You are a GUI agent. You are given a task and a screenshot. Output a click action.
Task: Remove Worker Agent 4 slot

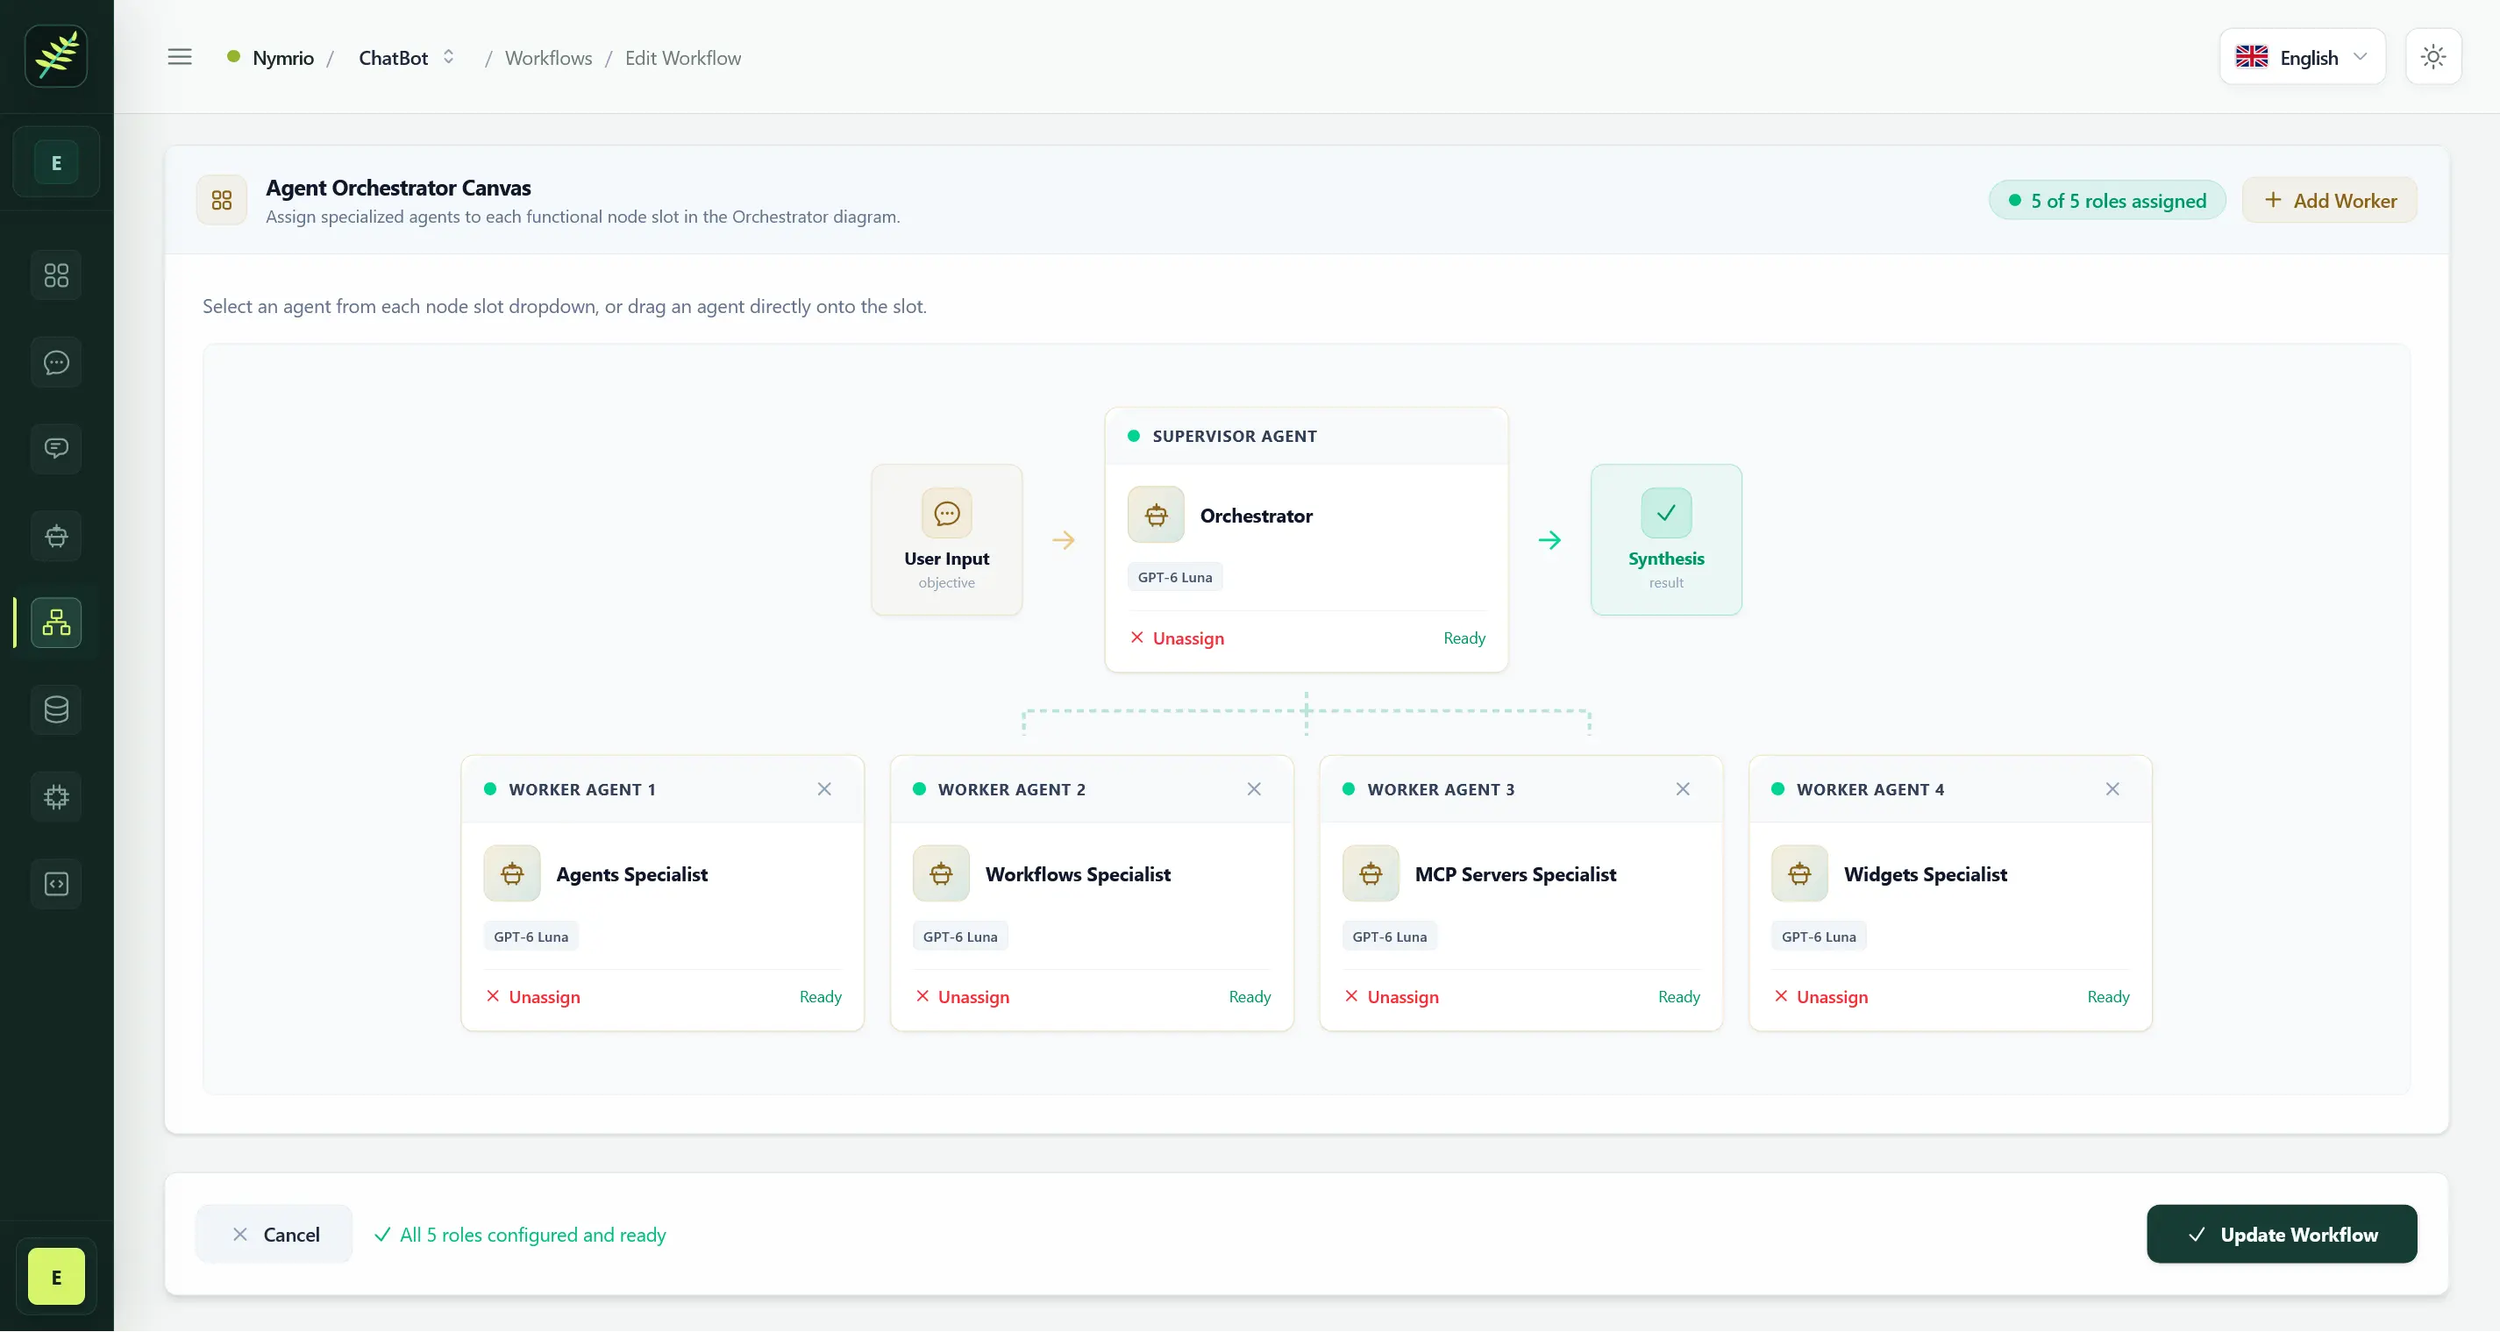[x=2112, y=790]
